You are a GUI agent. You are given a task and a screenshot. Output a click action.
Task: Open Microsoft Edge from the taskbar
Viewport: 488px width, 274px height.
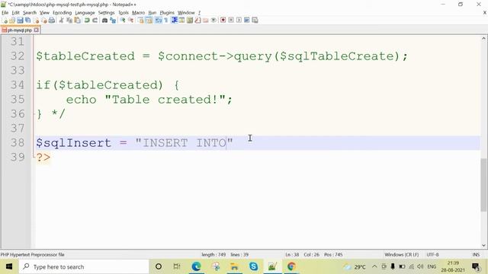pos(196,266)
